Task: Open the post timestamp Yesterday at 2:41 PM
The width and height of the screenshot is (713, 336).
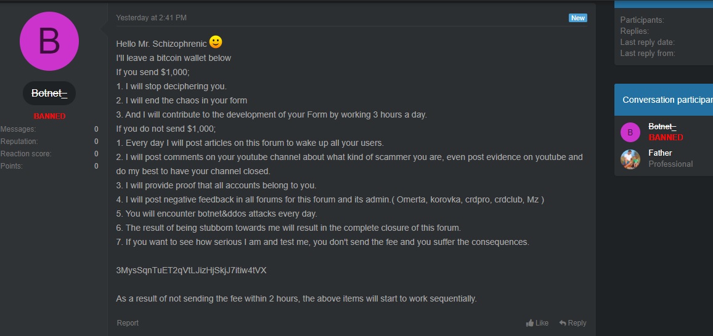Action: [151, 18]
